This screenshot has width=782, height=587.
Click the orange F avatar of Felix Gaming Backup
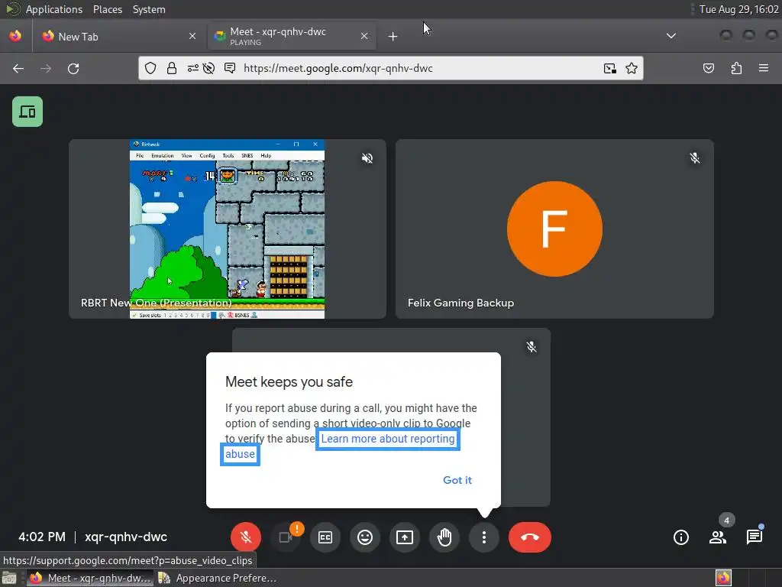(554, 229)
